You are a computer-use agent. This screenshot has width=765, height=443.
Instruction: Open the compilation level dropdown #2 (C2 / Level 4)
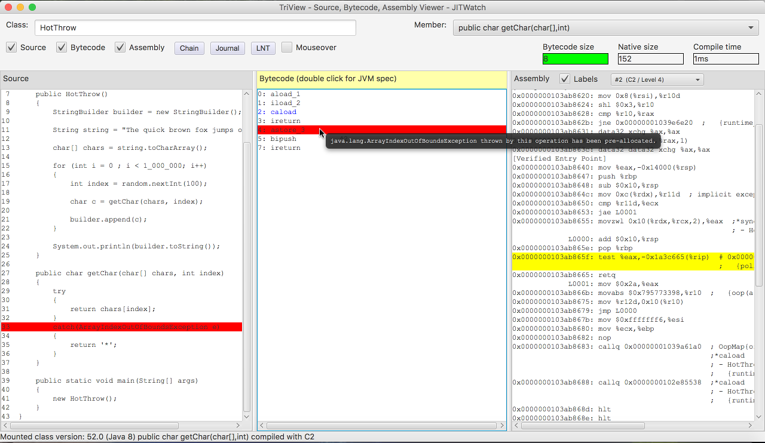(657, 79)
